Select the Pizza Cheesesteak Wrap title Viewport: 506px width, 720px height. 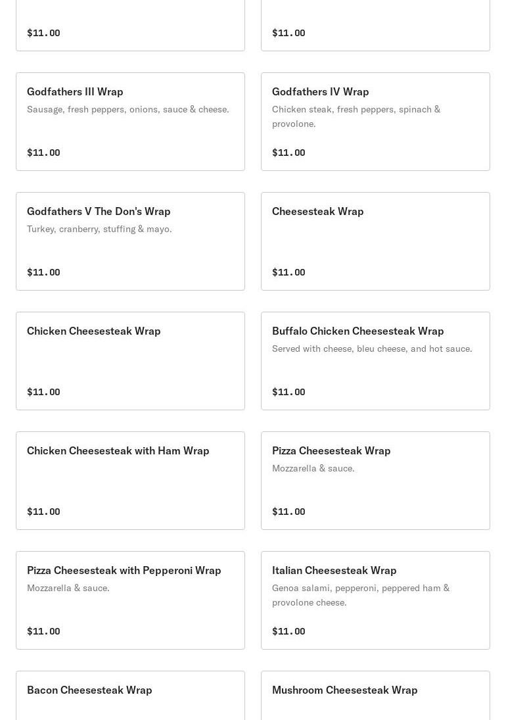pos(331,450)
